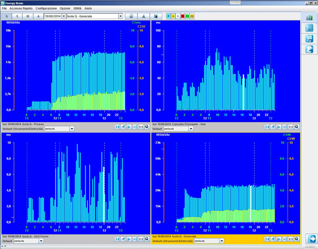Screen dimensions: 318x249
Task: Jump to the first period in the Cancello Principale - Gas chart
Action: click(267, 127)
